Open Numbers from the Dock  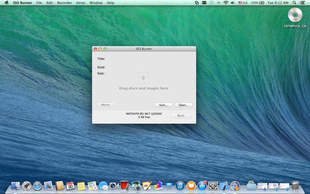pos(158,186)
